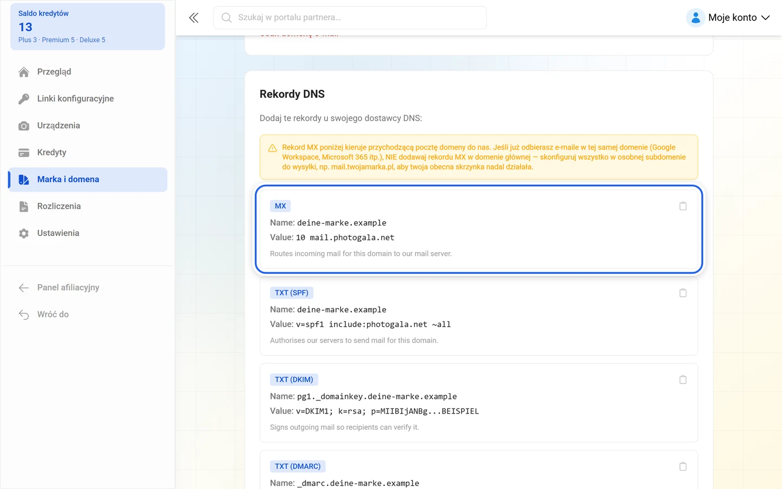Click the camera icon next to Urządzenia
The height and width of the screenshot is (489, 782).
(x=24, y=126)
